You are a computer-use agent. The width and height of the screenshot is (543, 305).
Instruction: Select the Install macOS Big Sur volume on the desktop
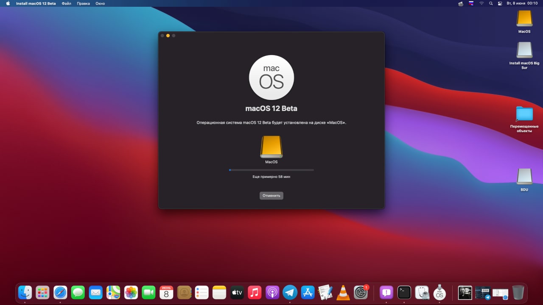pyautogui.click(x=524, y=50)
